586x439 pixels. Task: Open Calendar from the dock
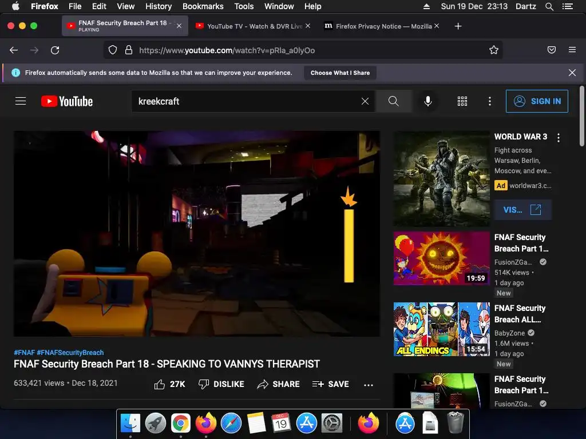point(282,424)
